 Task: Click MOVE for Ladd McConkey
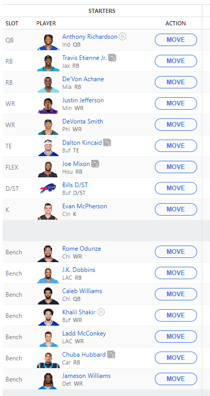tap(176, 337)
